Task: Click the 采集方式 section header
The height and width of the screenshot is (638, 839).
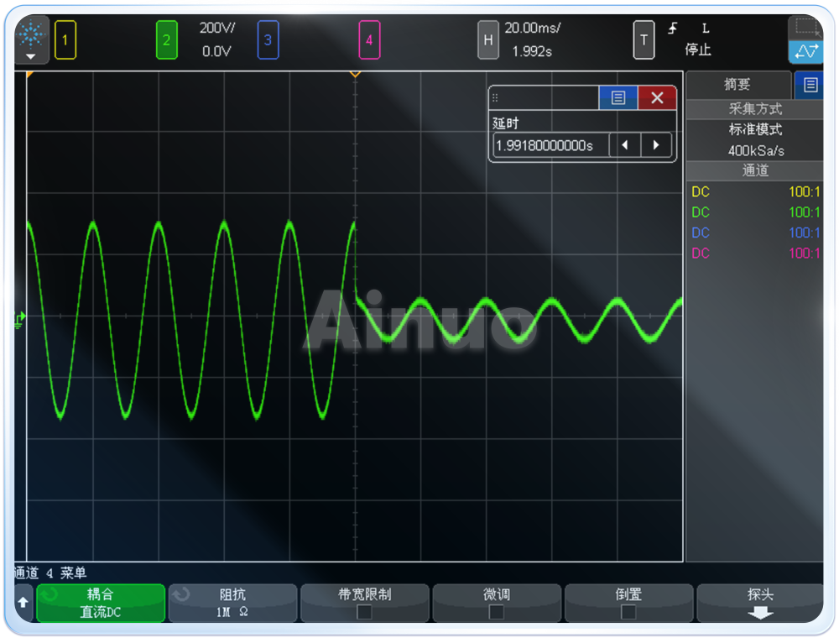Action: [x=755, y=109]
